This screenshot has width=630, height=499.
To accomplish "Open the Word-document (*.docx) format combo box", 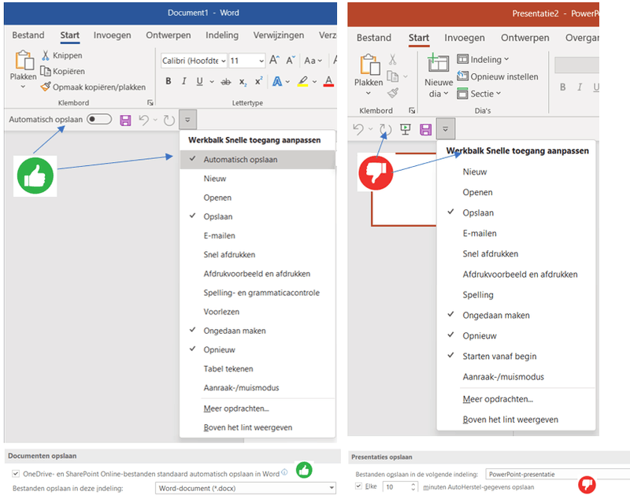I will (x=245, y=488).
